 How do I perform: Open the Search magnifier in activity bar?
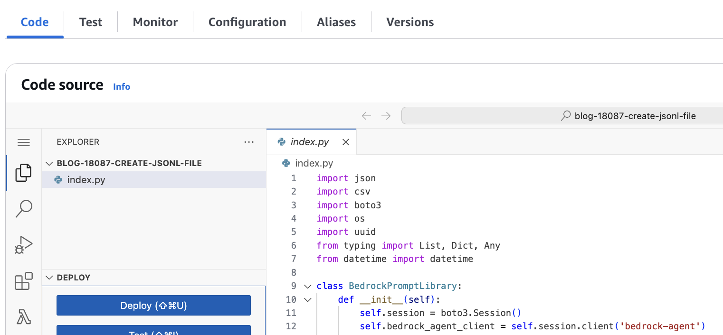[23, 208]
